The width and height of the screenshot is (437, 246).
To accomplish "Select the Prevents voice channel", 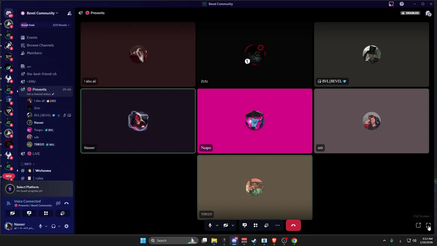I will [45, 90].
